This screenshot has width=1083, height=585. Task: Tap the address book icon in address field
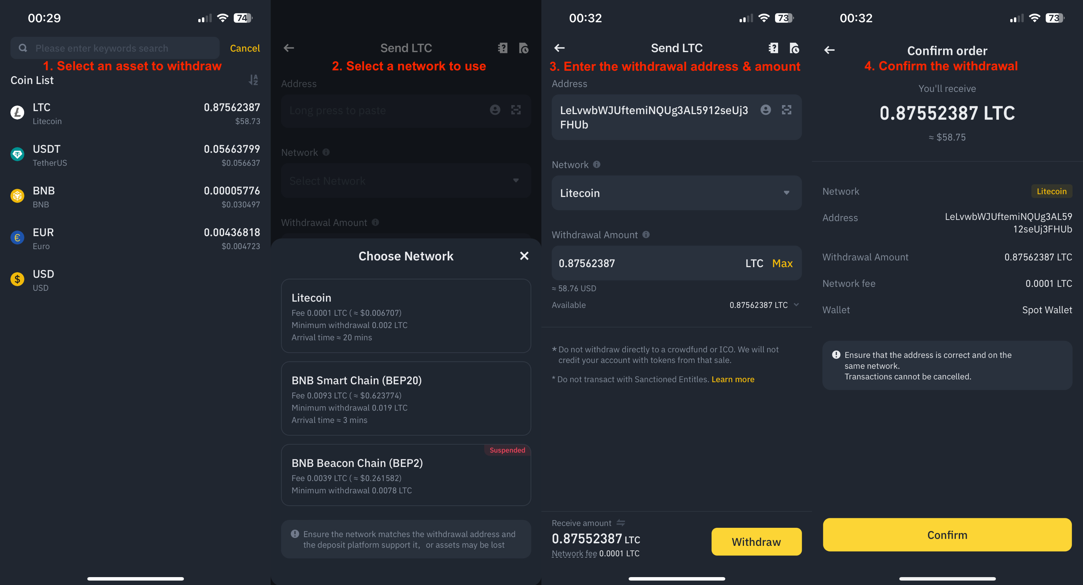[x=766, y=110]
